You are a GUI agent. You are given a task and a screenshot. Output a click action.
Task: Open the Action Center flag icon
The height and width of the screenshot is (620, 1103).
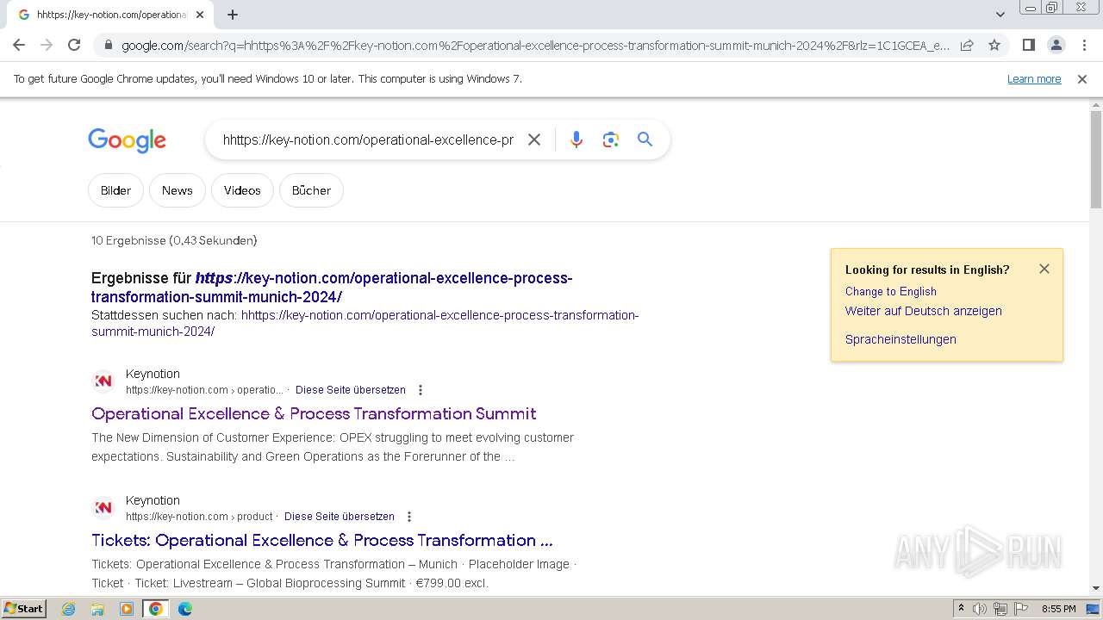coord(1021,609)
